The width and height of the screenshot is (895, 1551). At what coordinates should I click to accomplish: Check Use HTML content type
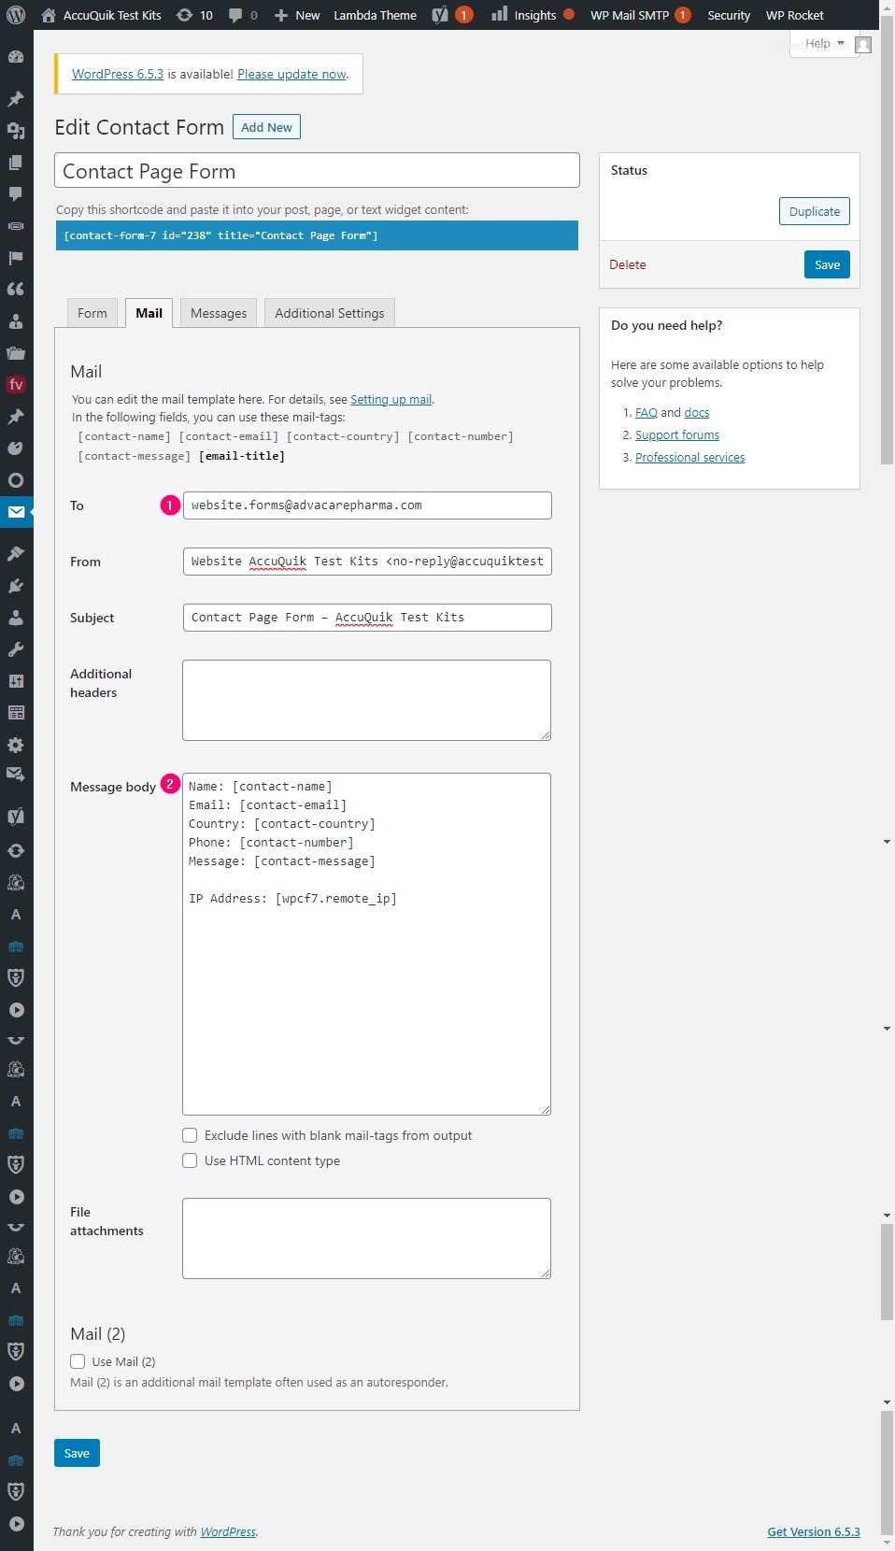(190, 1160)
